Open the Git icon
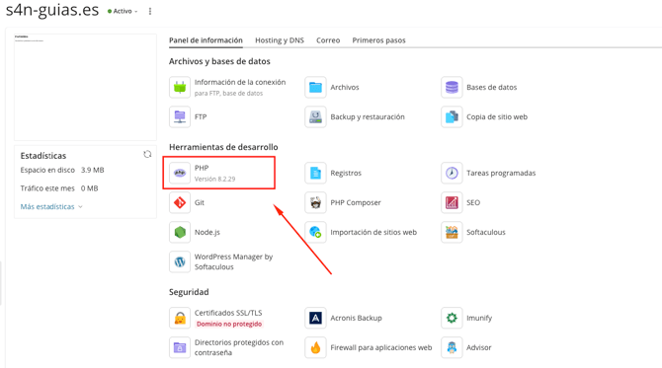Screen dimensions: 662x368 [x=180, y=203]
